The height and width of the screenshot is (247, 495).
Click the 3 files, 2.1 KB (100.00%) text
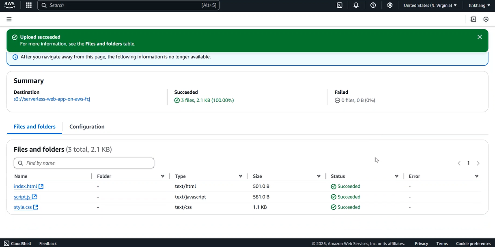(x=207, y=100)
